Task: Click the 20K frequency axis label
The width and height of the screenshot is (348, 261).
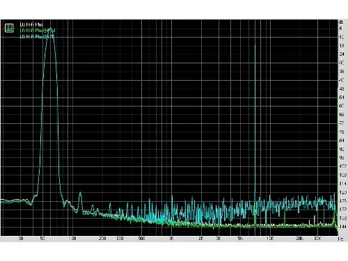Action: [x=299, y=239]
